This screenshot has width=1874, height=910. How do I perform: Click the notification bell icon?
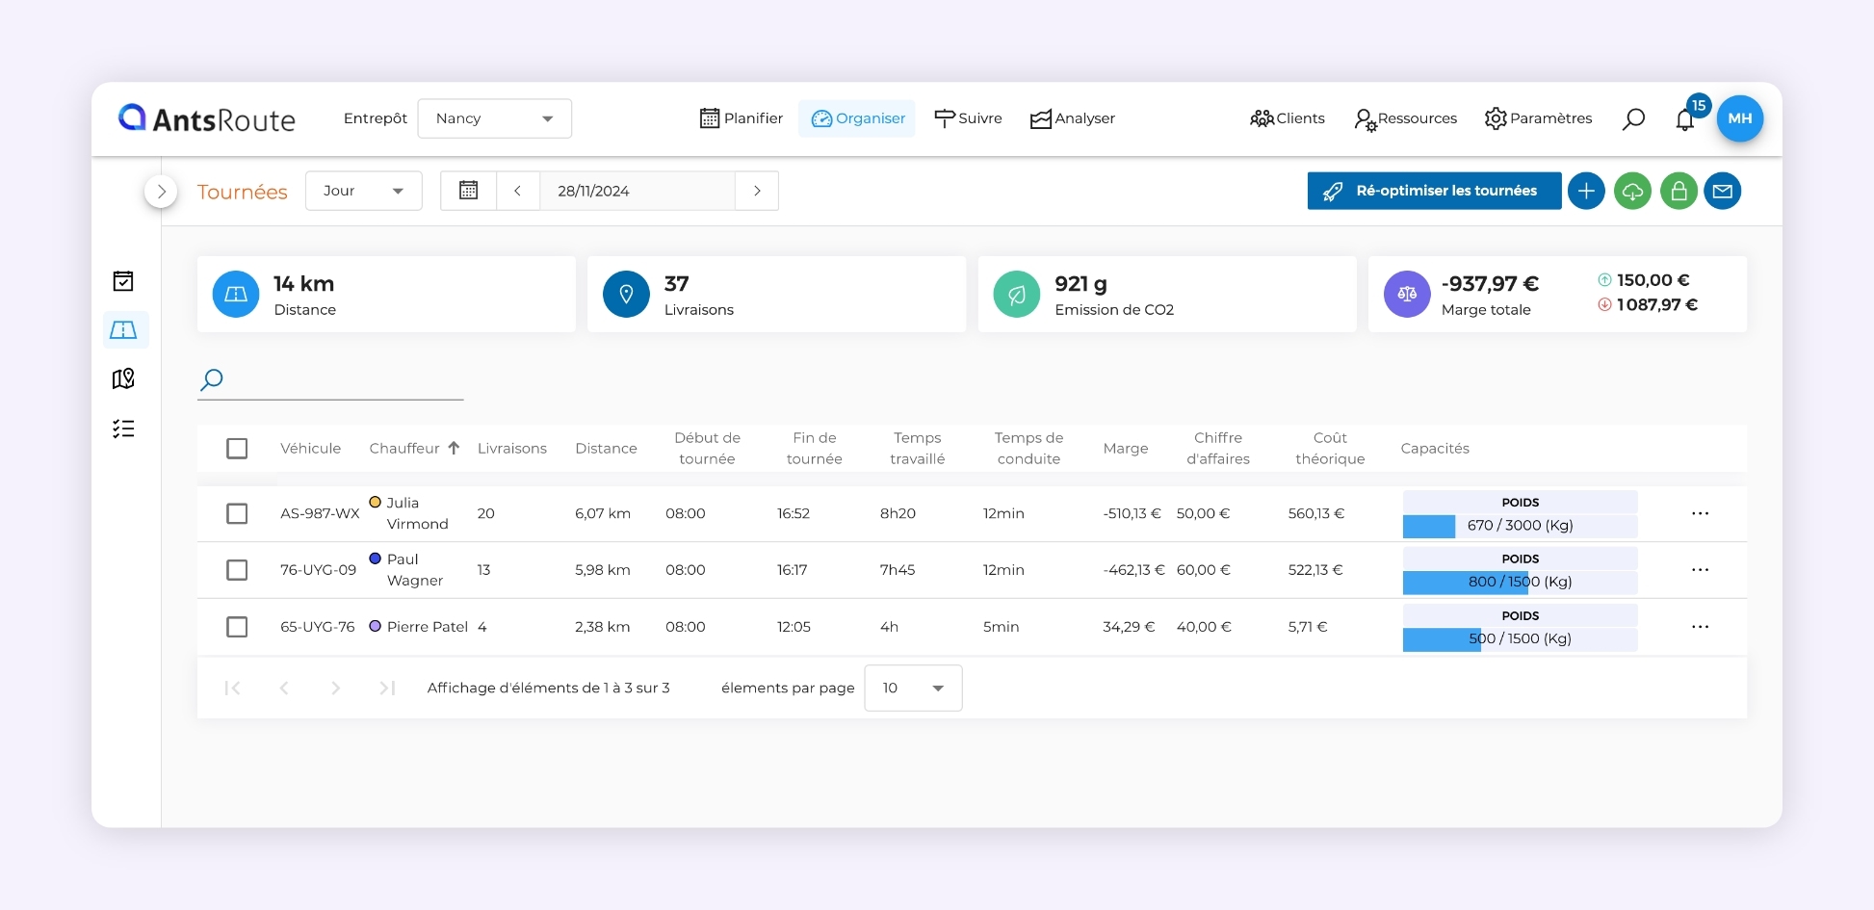coord(1684,119)
